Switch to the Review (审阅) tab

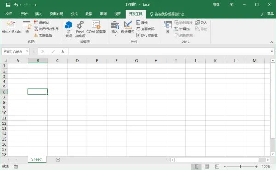(x=103, y=14)
